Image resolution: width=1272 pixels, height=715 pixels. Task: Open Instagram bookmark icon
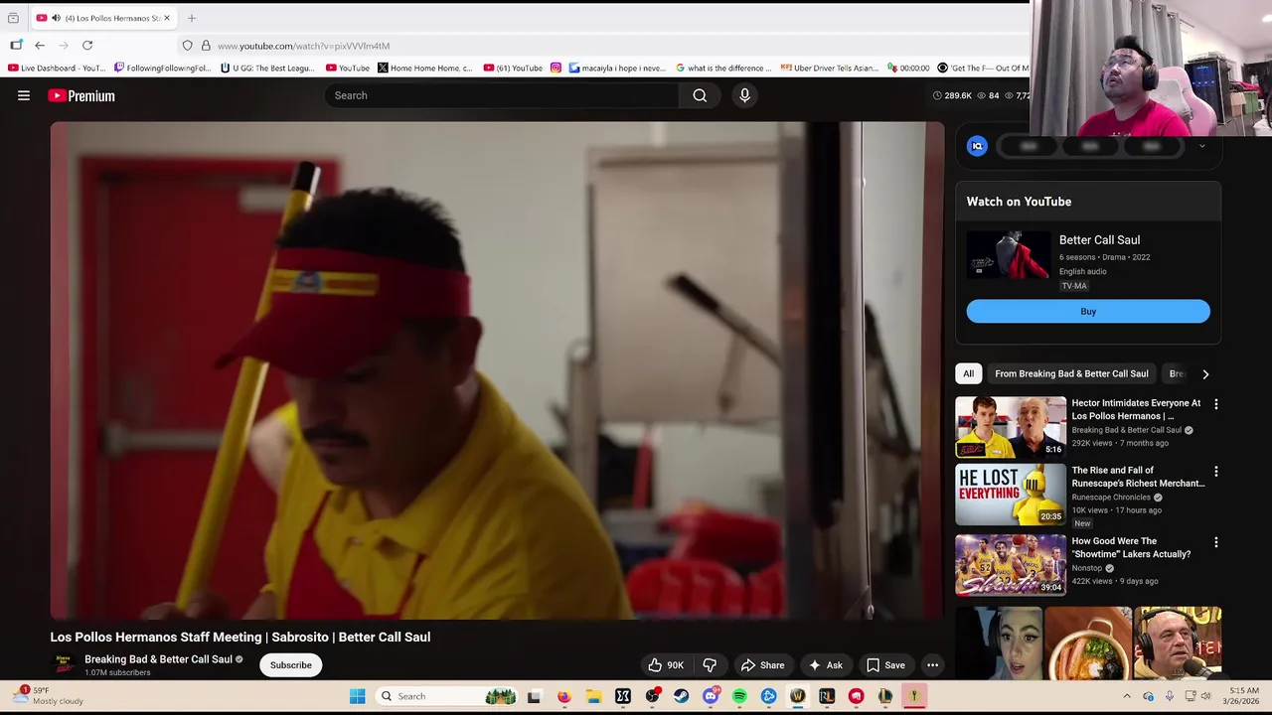point(556,68)
